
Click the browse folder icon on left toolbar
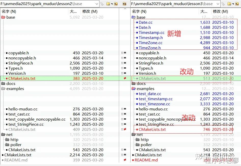(x=108, y=4)
